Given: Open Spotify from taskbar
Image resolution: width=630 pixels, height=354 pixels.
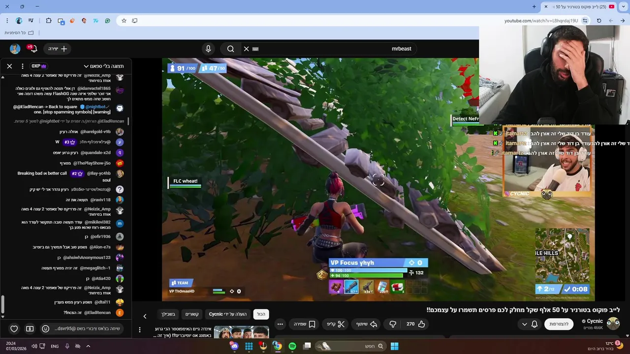Looking at the screenshot, I should point(292,346).
